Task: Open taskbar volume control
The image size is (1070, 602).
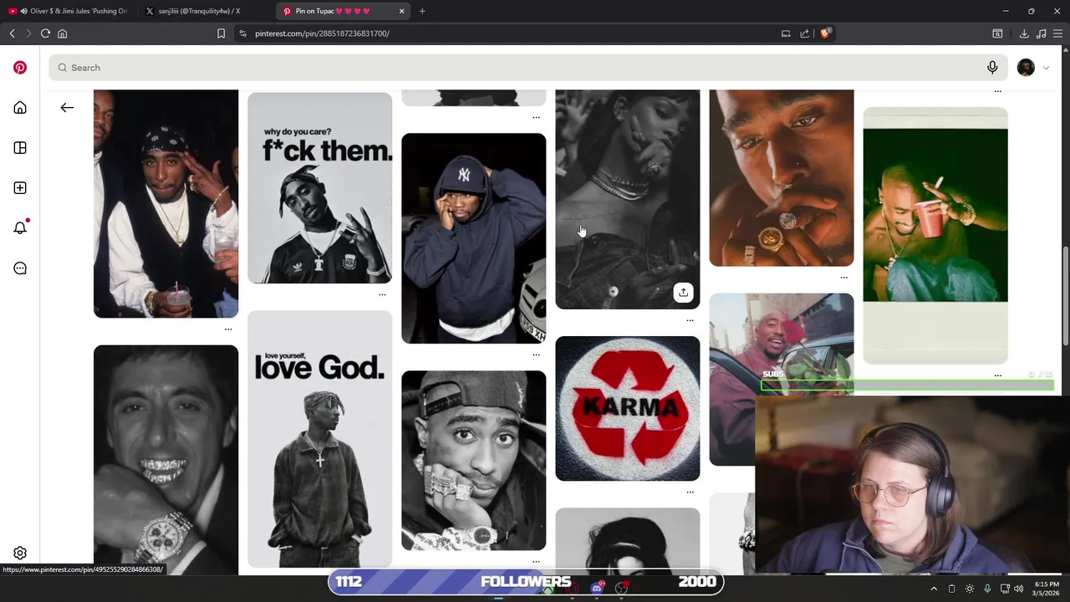Action: tap(1018, 589)
